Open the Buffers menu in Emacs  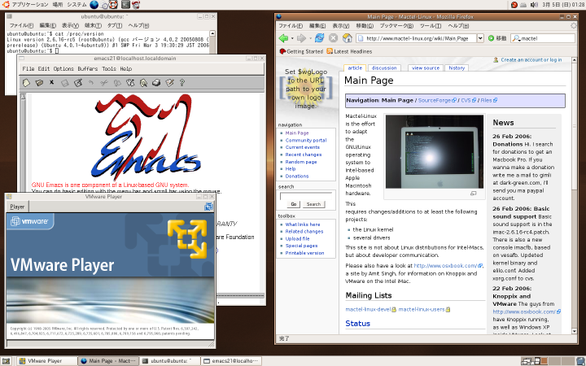pos(87,68)
